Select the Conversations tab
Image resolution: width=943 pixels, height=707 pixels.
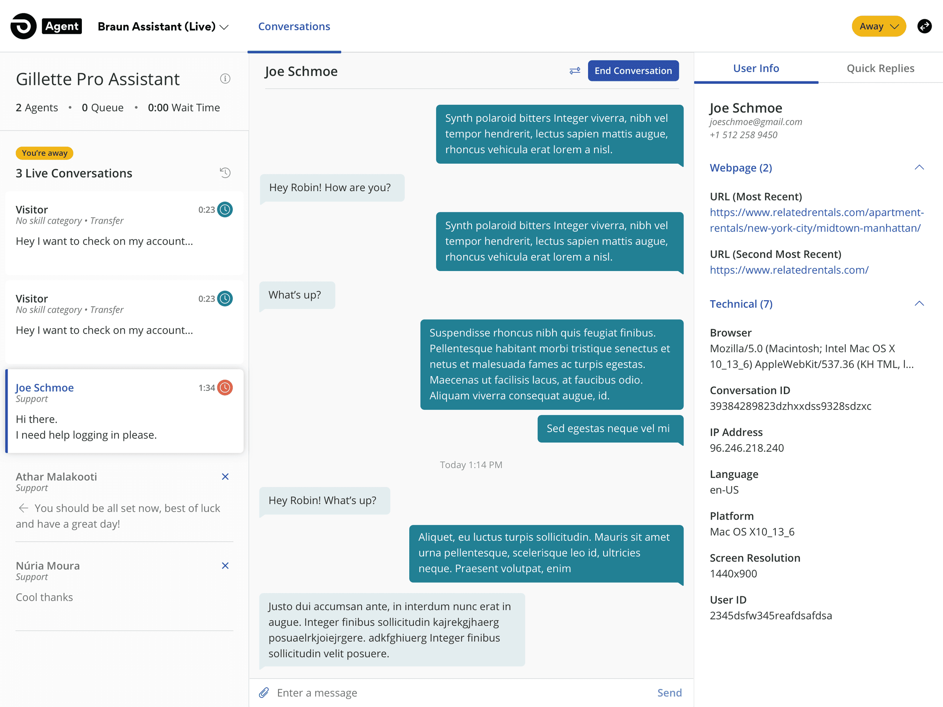tap(294, 26)
